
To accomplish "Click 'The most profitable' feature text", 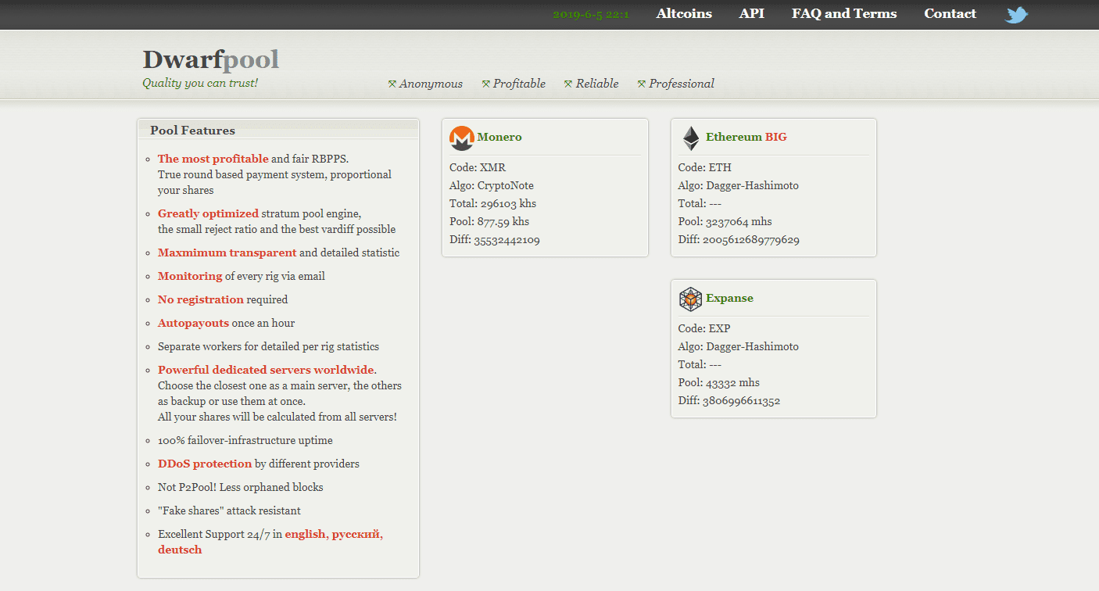I will [x=213, y=159].
